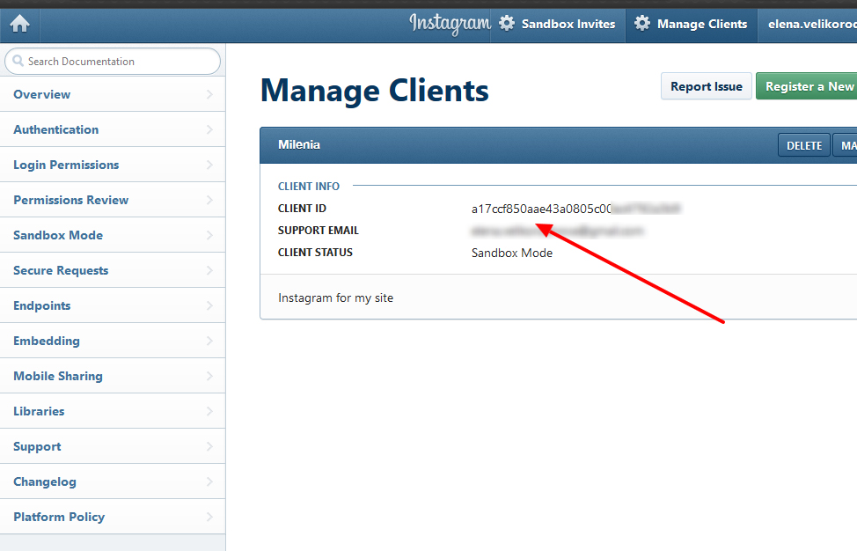Open Login Permissions documentation
This screenshot has width=857, height=551.
[x=66, y=165]
